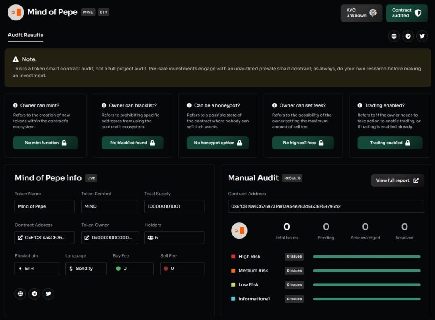This screenshot has height=320, width=435.
Task: Click the Informational 0 issues badge
Action: click(294, 299)
